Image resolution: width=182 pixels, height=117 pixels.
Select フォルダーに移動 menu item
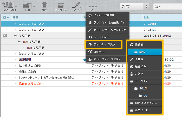[104, 44]
